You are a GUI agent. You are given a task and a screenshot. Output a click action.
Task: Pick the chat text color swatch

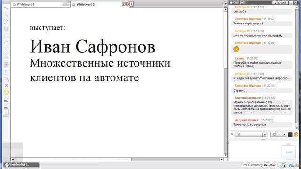(x=290, y=135)
